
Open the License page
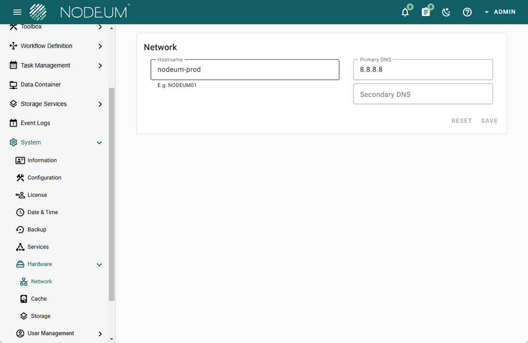click(x=37, y=195)
